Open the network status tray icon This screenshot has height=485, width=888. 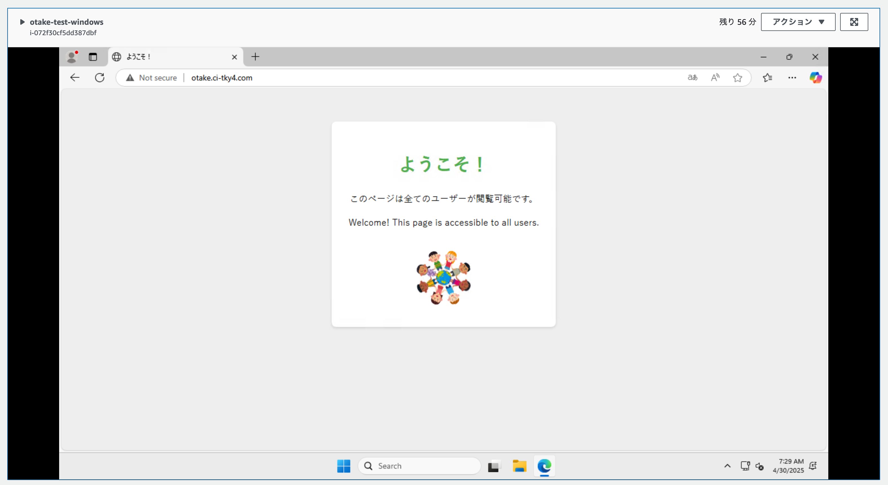click(x=745, y=466)
